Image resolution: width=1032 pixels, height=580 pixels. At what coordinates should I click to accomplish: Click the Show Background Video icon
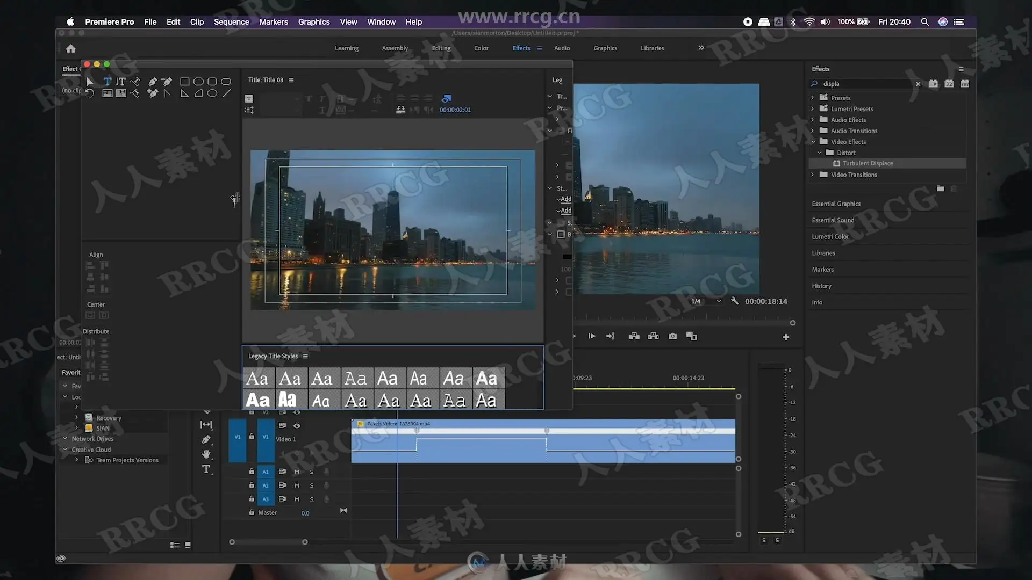click(x=446, y=99)
